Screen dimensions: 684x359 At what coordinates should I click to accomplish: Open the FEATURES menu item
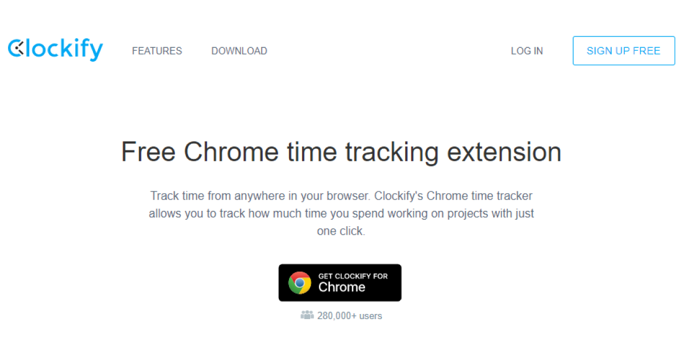pos(157,51)
